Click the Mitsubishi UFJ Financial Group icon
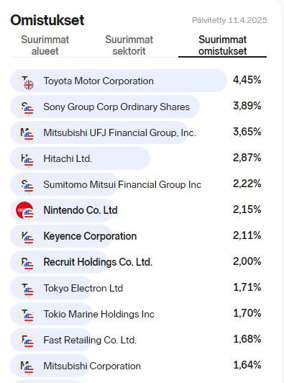Screen dimensions: 284x383 pyautogui.click(x=27, y=134)
